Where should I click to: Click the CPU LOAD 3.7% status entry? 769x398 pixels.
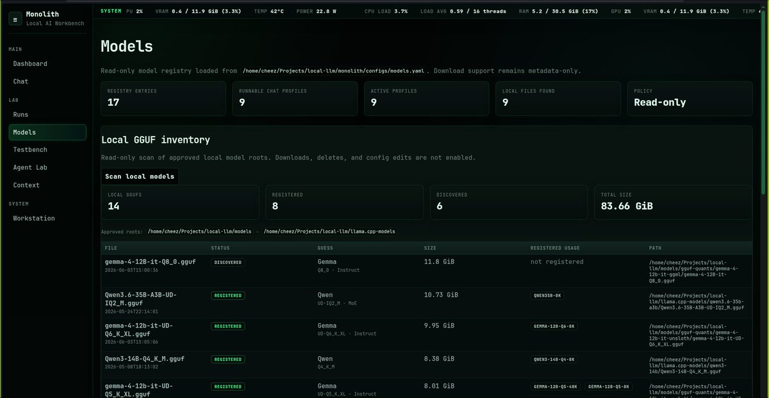click(x=386, y=11)
